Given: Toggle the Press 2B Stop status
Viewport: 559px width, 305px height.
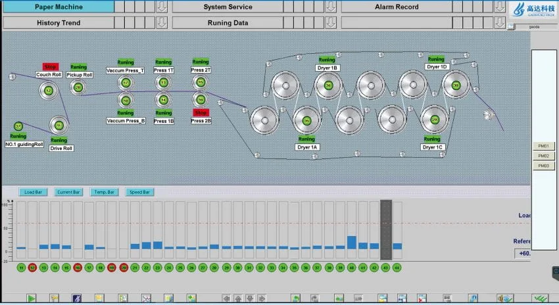Looking at the screenshot, I should (x=201, y=112).
